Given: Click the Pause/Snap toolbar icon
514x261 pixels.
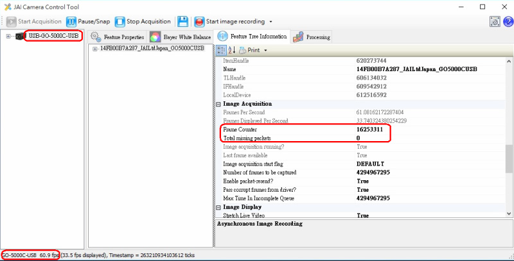Looking at the screenshot, I should coord(71,21).
